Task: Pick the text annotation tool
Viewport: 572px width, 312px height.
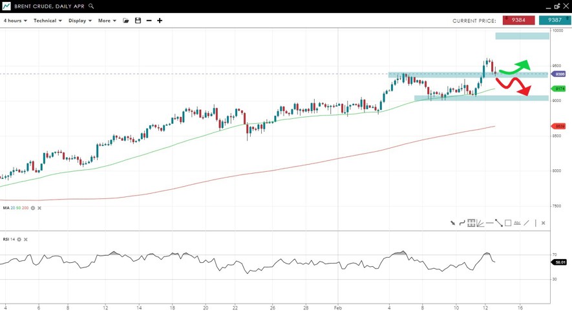Action: click(x=517, y=223)
